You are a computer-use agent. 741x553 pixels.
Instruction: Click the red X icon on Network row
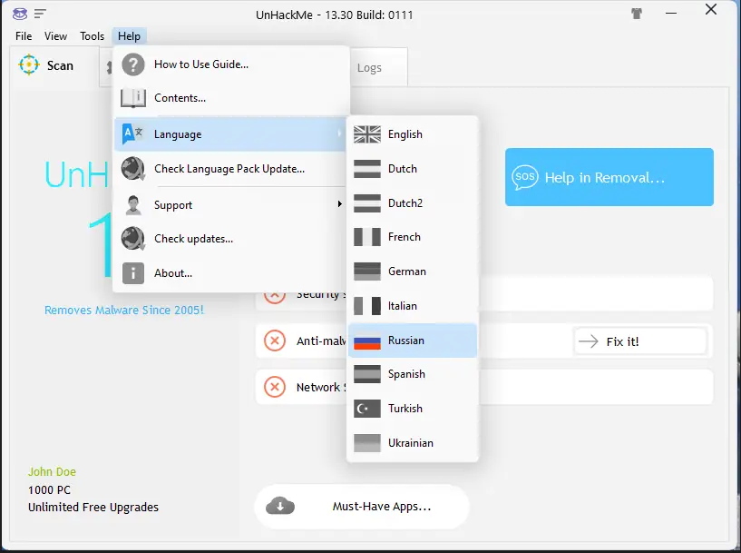pyautogui.click(x=275, y=387)
